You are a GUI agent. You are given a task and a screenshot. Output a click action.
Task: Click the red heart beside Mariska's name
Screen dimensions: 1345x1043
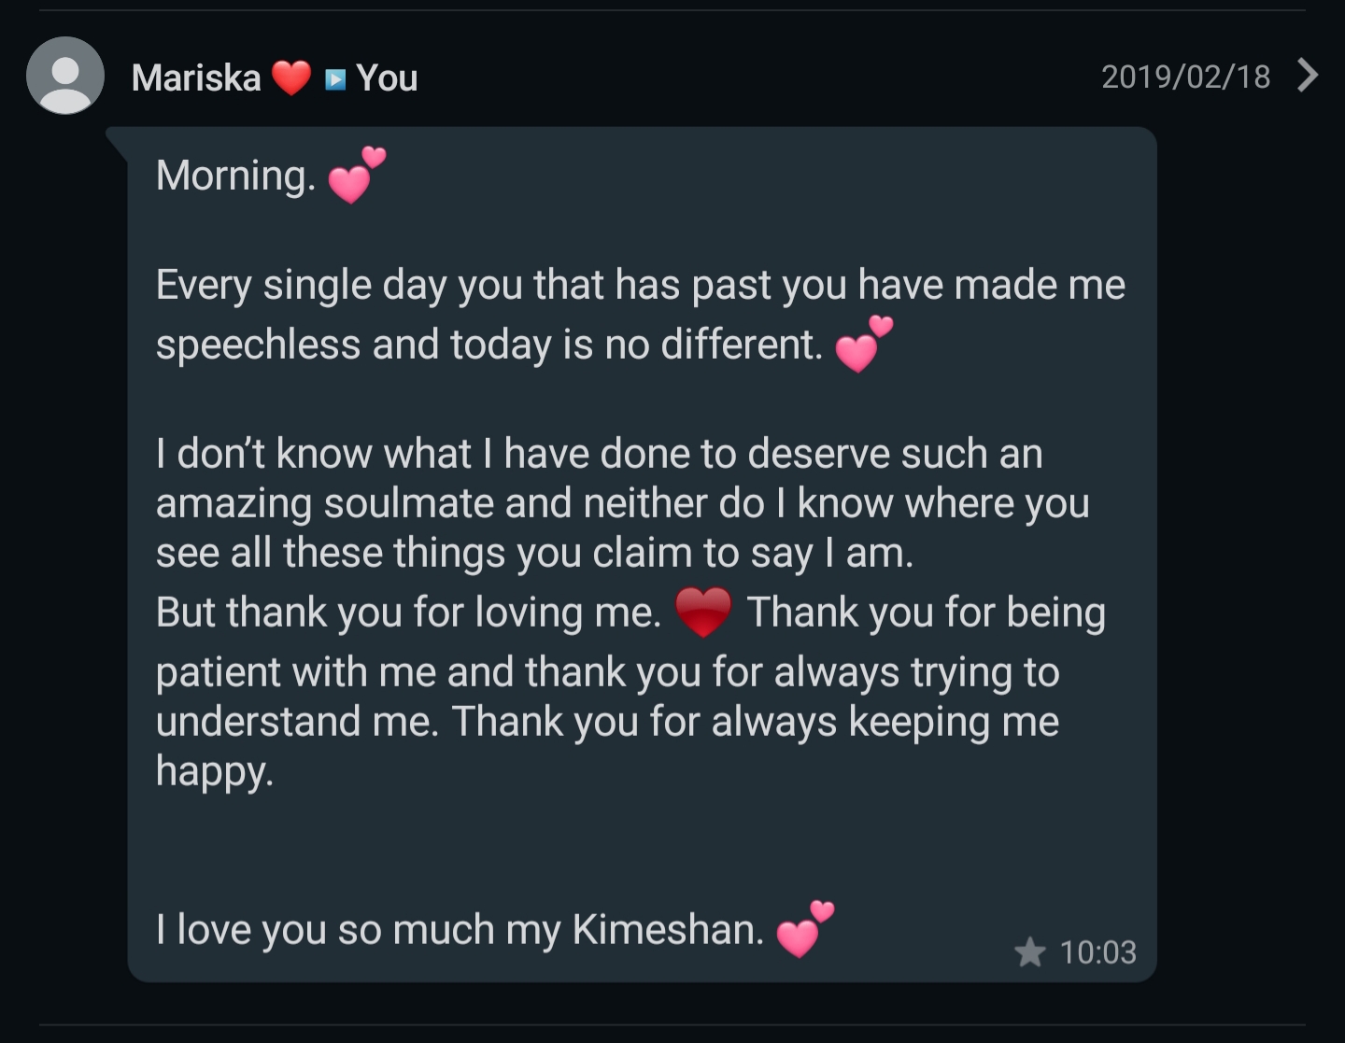click(x=291, y=78)
